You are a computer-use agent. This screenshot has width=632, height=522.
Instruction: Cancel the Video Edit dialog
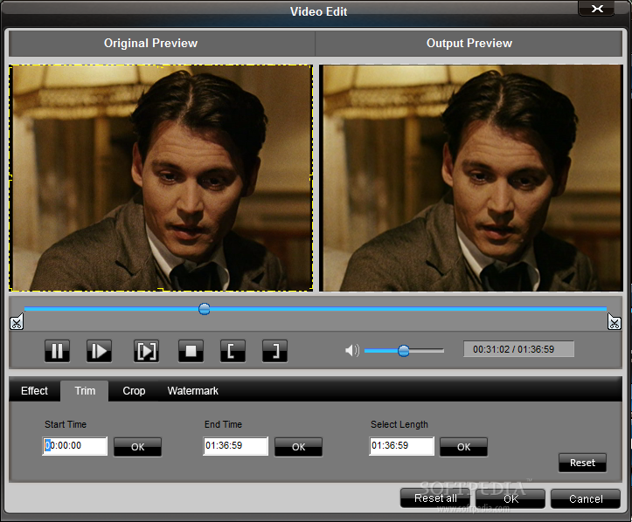point(586,498)
